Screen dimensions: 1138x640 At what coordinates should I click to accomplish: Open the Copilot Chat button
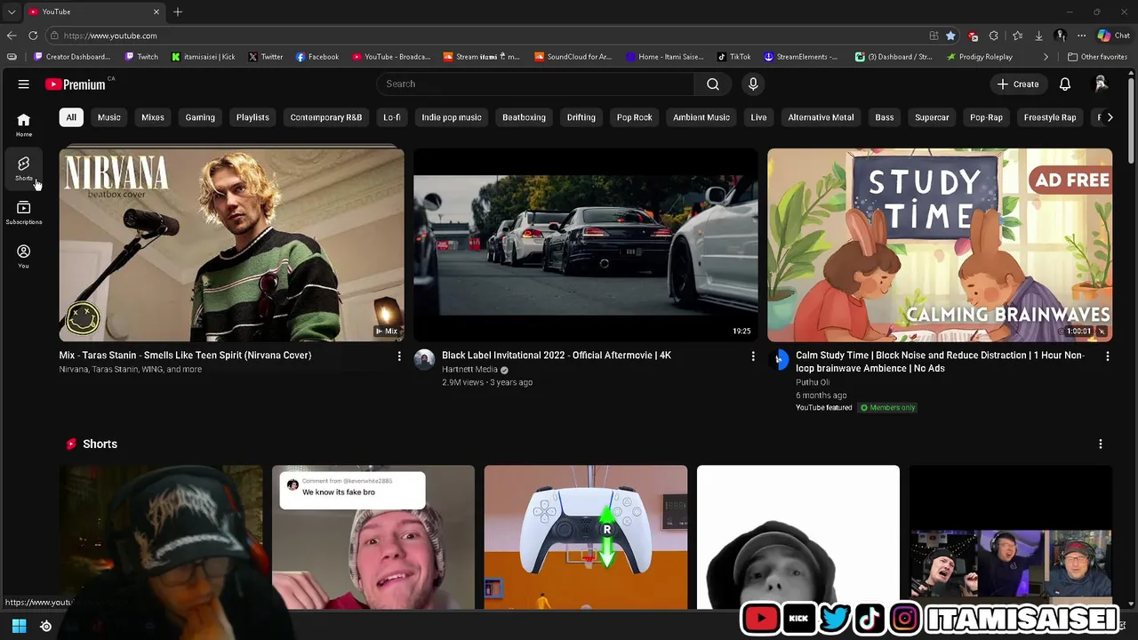(x=1113, y=36)
